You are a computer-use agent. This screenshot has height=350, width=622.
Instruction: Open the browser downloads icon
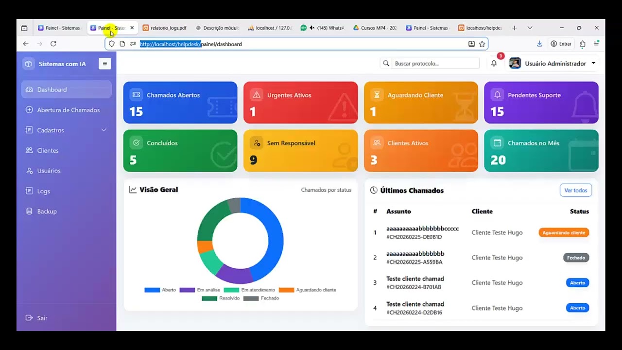tap(539, 44)
